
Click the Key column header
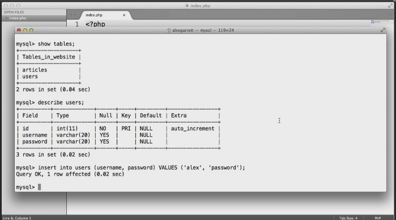(x=126, y=116)
